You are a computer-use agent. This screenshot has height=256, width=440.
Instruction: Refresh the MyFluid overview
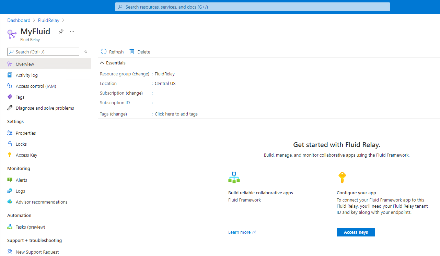point(112,51)
